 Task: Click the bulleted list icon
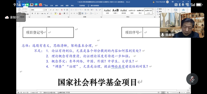click(x=72, y=10)
